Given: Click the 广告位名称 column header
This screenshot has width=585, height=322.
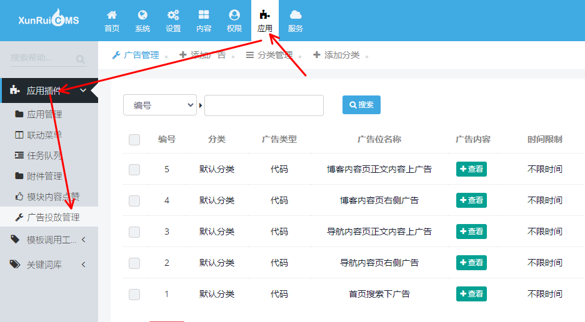Looking at the screenshot, I should pyautogui.click(x=379, y=139).
